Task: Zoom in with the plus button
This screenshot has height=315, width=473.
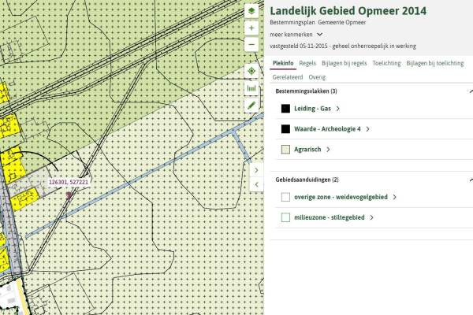Action: click(251, 28)
